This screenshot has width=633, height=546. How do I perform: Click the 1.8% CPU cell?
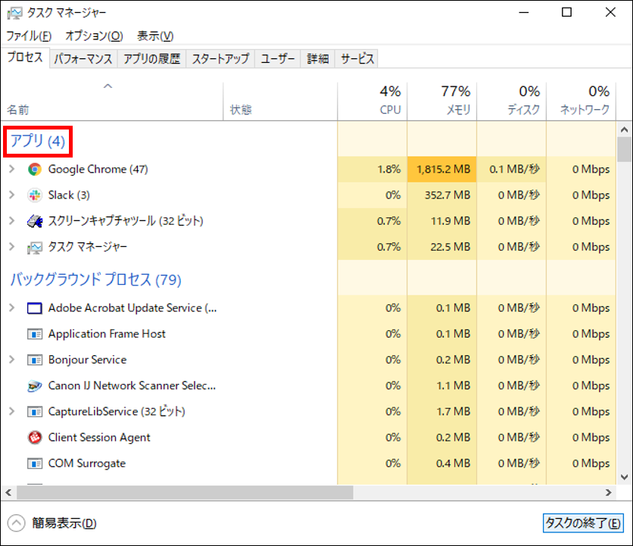373,169
